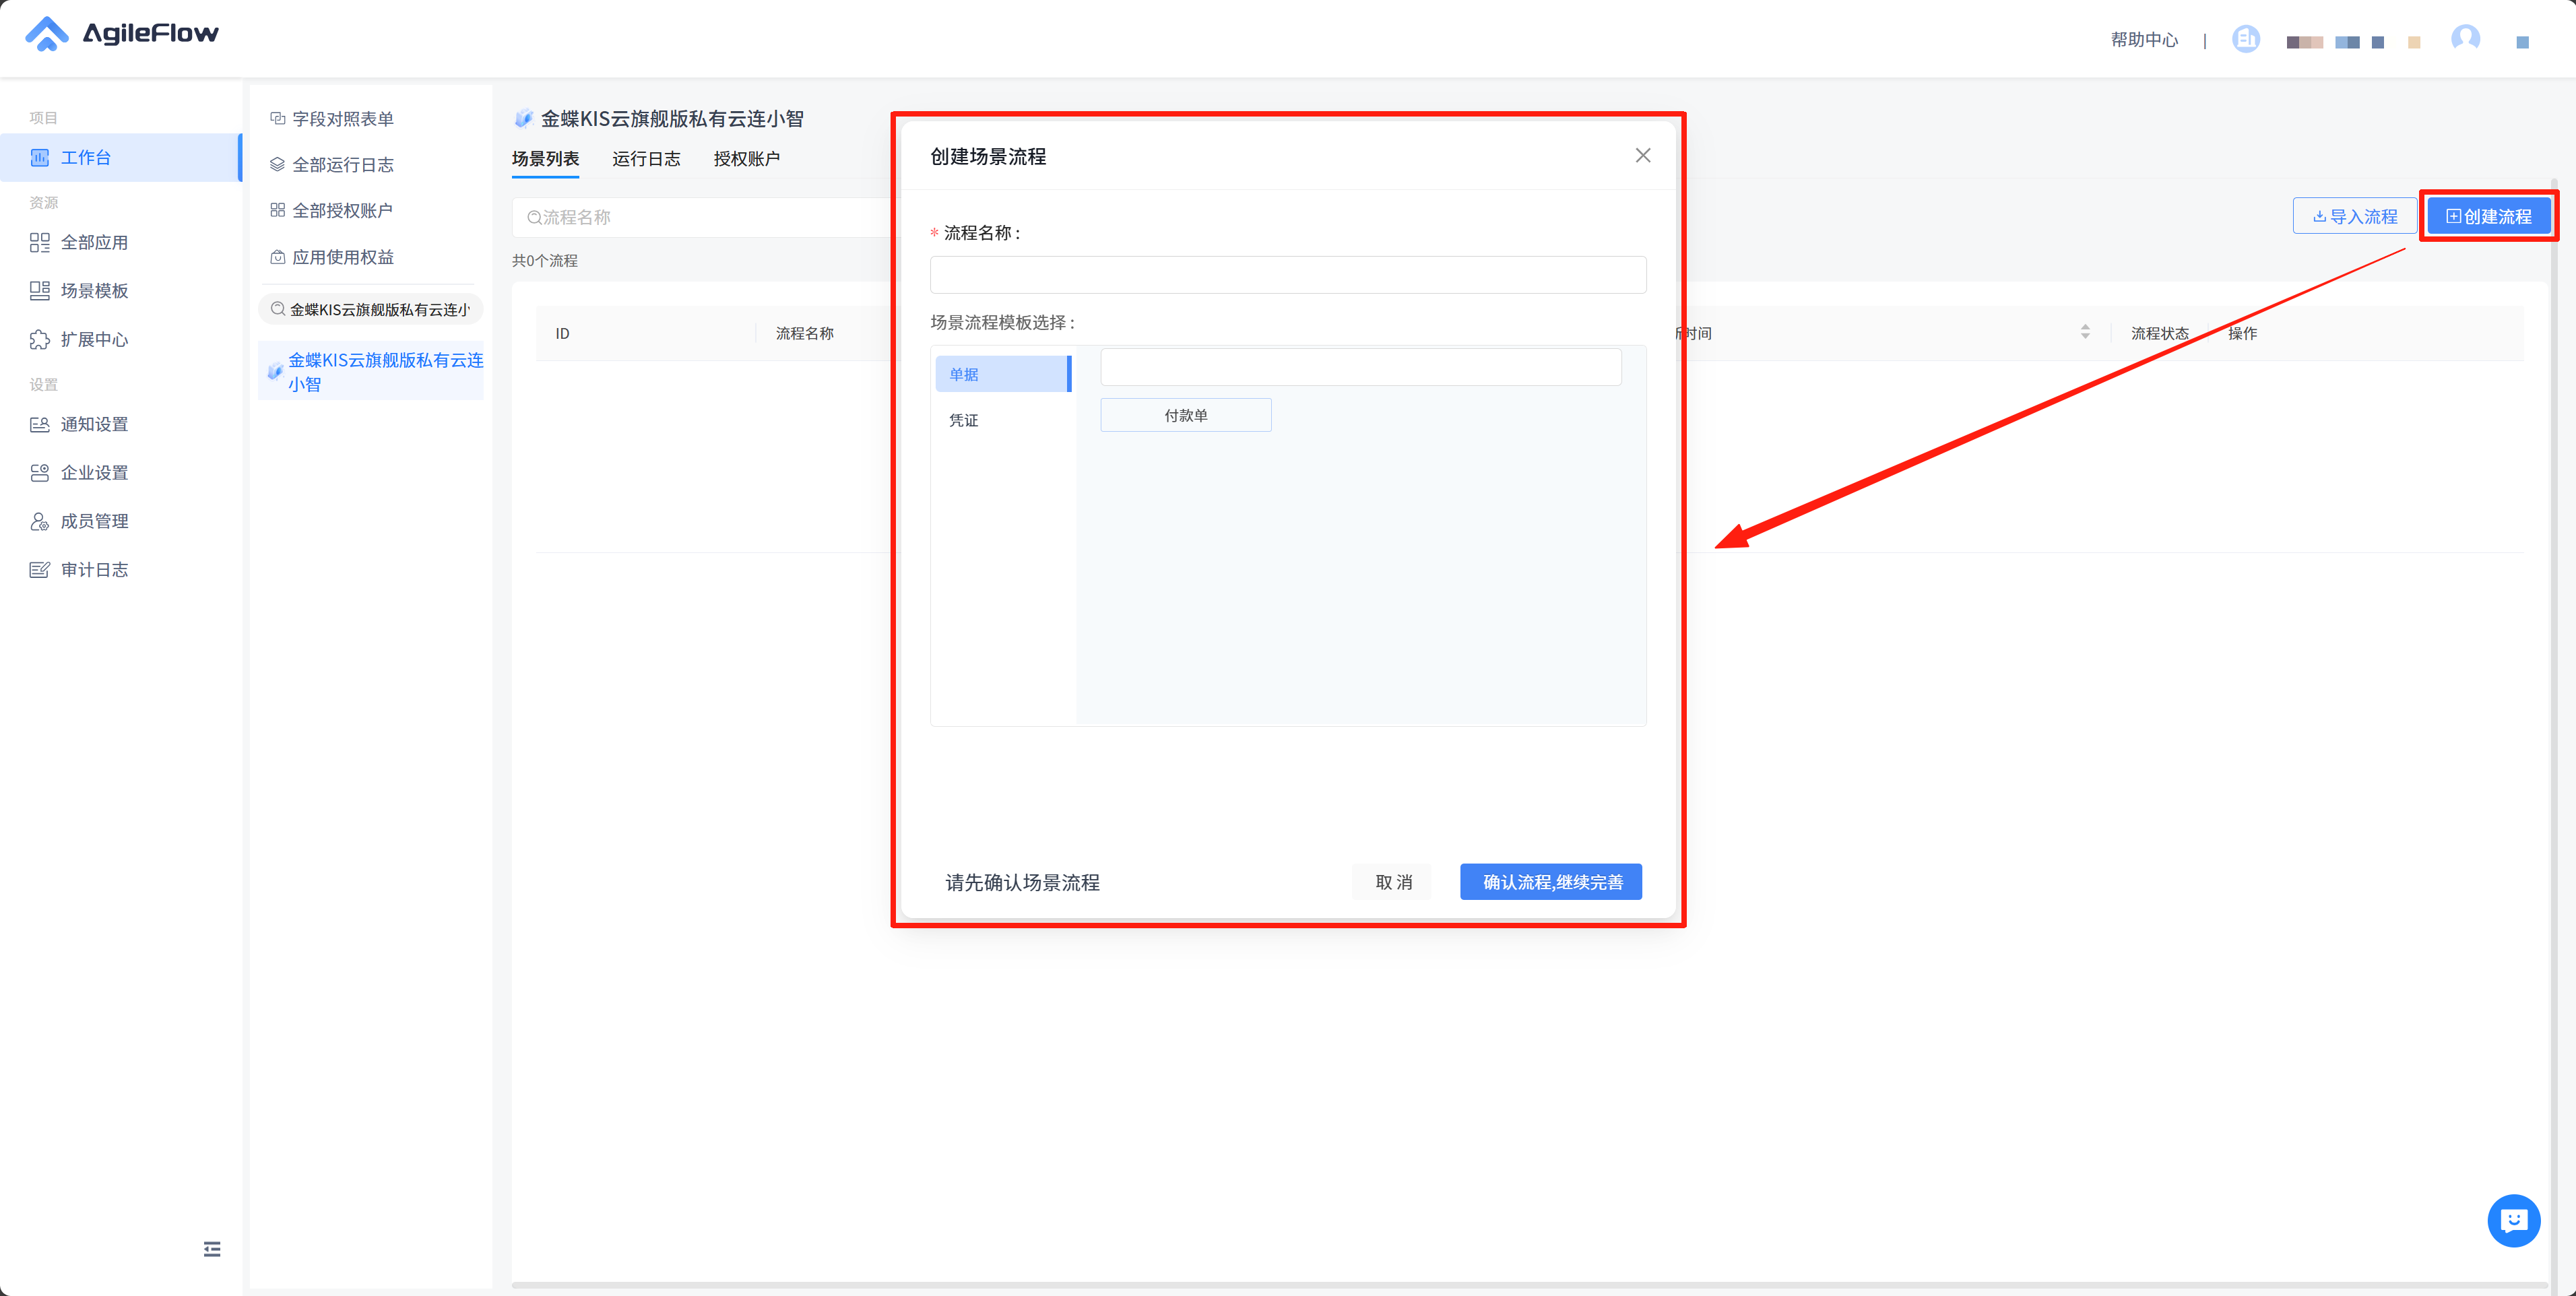Open the 工作台 workbench sidebar item
Viewport: 2576px width, 1296px height.
(x=86, y=157)
